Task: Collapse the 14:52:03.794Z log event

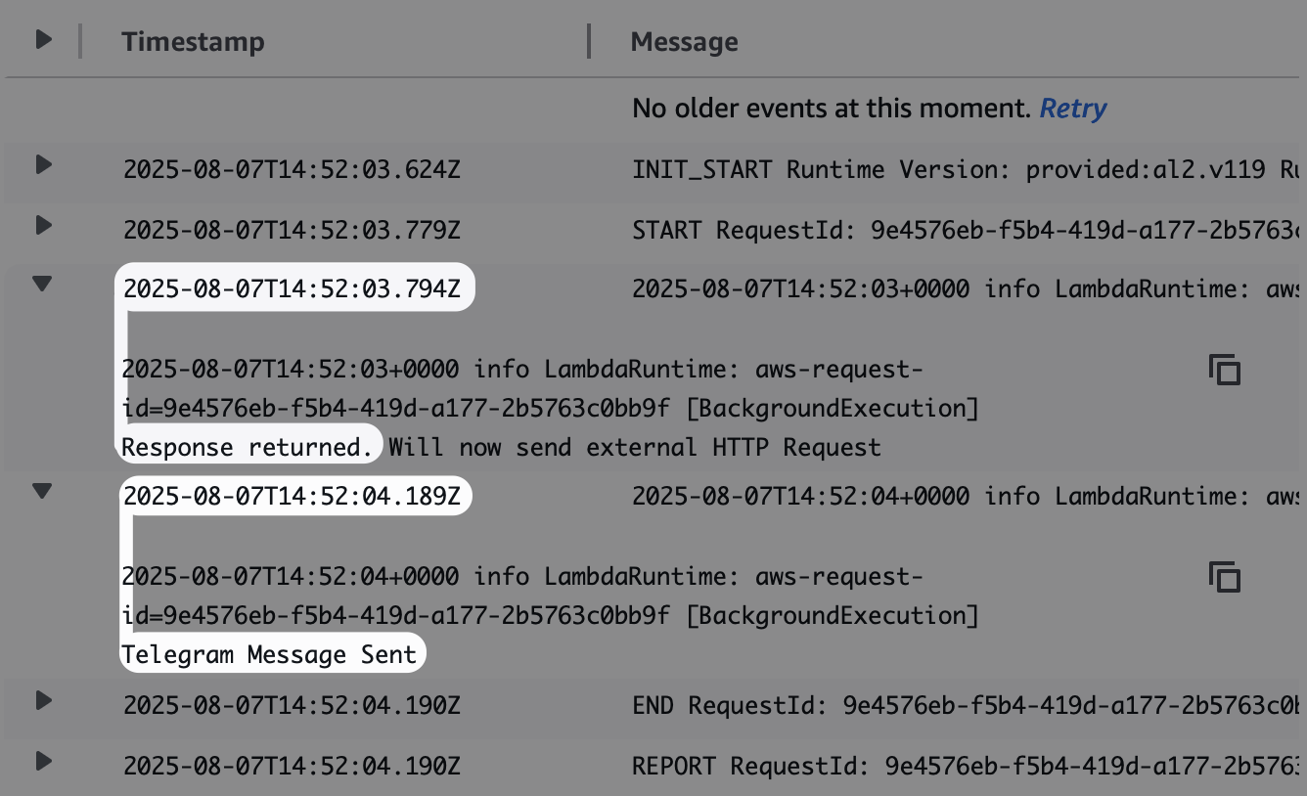Action: click(x=43, y=284)
